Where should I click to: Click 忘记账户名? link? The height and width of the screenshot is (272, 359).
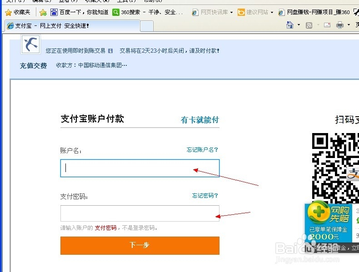(202, 149)
